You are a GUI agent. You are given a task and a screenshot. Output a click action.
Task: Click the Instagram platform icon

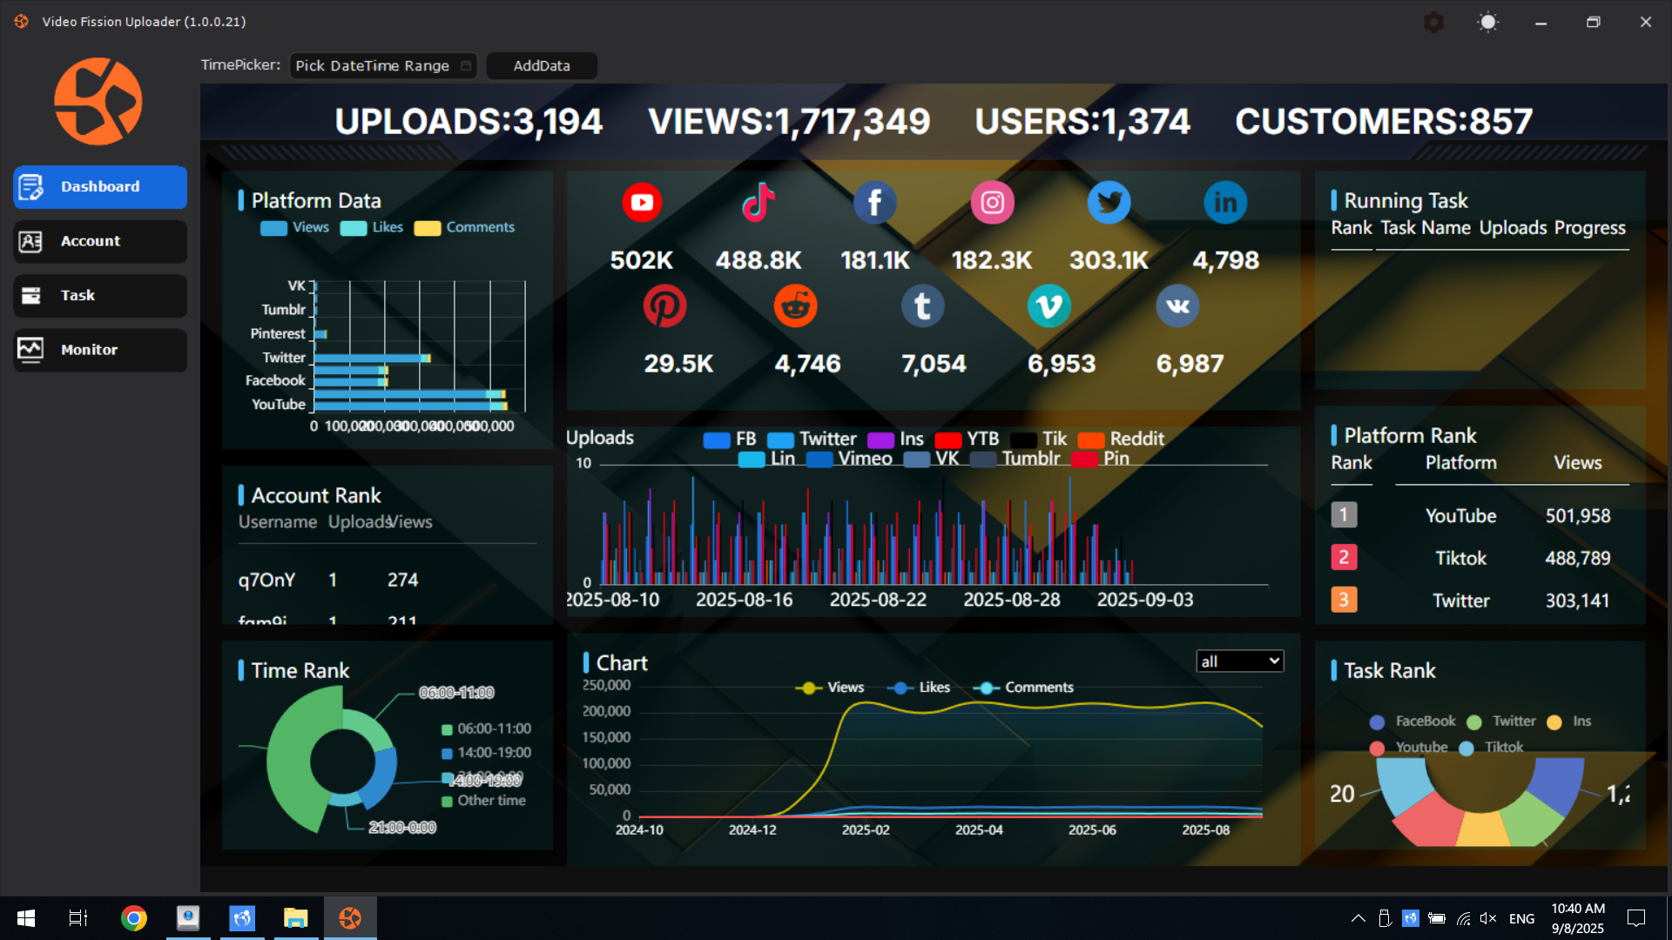coord(992,203)
